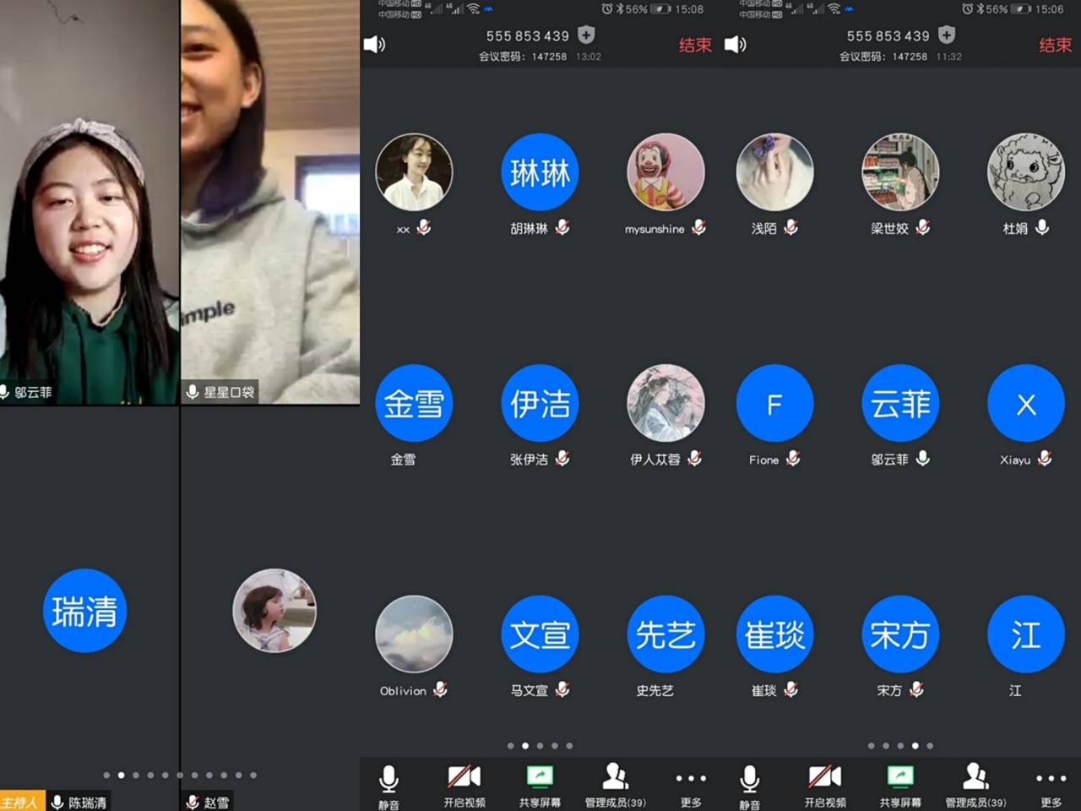
Task: Open 共享屏幕 in the 15:08 screen
Action: (540, 785)
